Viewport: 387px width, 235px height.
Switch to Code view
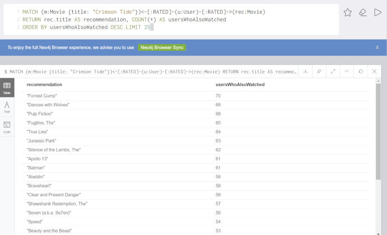point(7,127)
